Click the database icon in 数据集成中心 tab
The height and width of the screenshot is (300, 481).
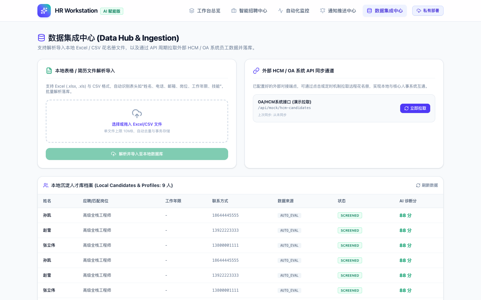click(369, 11)
